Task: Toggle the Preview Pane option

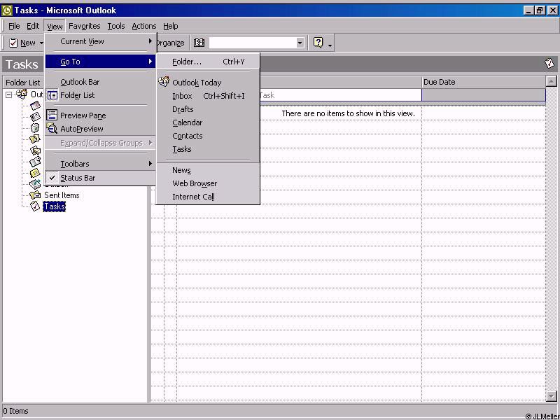Action: point(83,115)
